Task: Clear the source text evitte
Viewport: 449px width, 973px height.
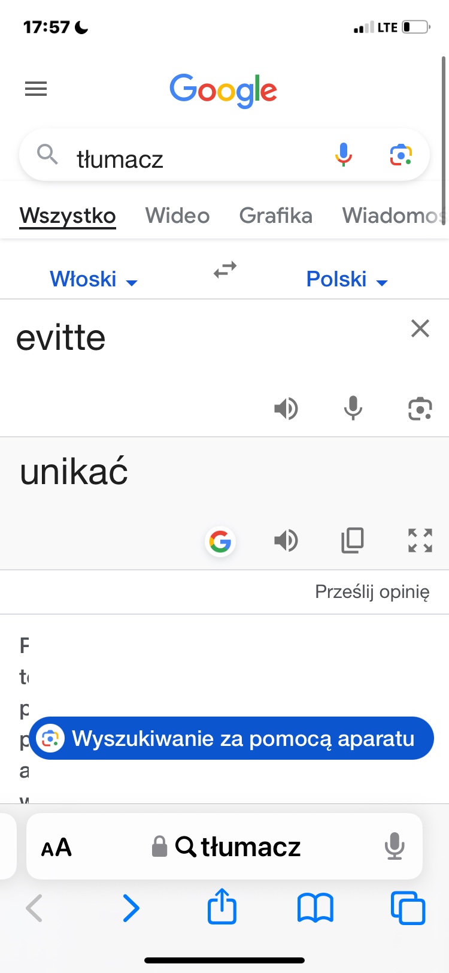Action: coord(420,328)
